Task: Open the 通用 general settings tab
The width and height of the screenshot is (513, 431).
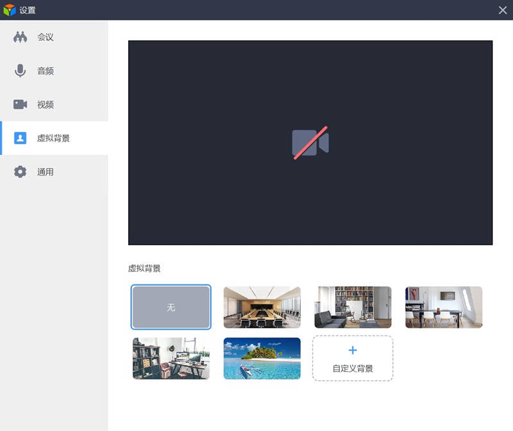Action: click(x=46, y=172)
